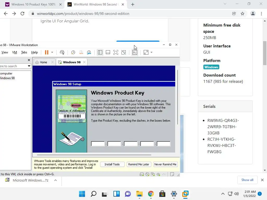The width and height of the screenshot is (267, 200).
Task: Click the fourth product key box
Action: point(147,144)
